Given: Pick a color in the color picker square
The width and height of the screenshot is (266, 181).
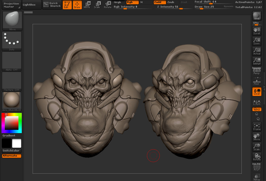Looking at the screenshot, I should [x=12, y=123].
